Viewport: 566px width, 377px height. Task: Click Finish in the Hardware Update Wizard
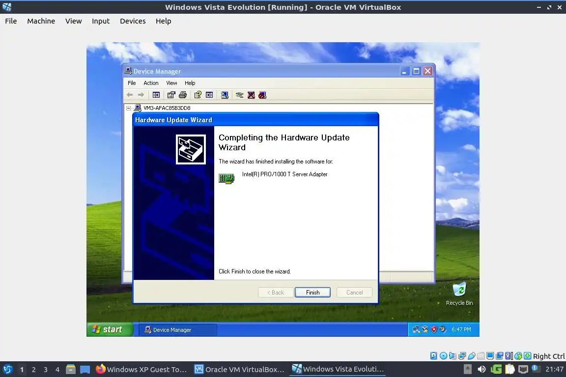point(312,292)
